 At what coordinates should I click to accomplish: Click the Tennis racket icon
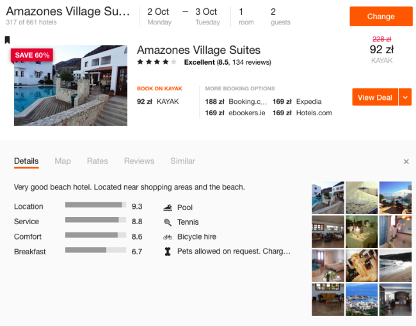(168, 222)
